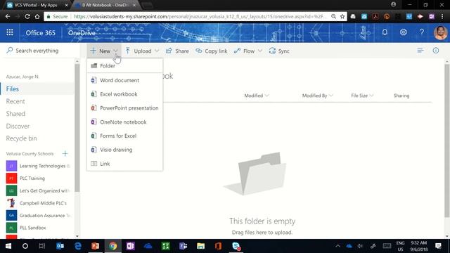Create a new PowerPoint presentation
This screenshot has height=253, width=450.
pos(125,108)
